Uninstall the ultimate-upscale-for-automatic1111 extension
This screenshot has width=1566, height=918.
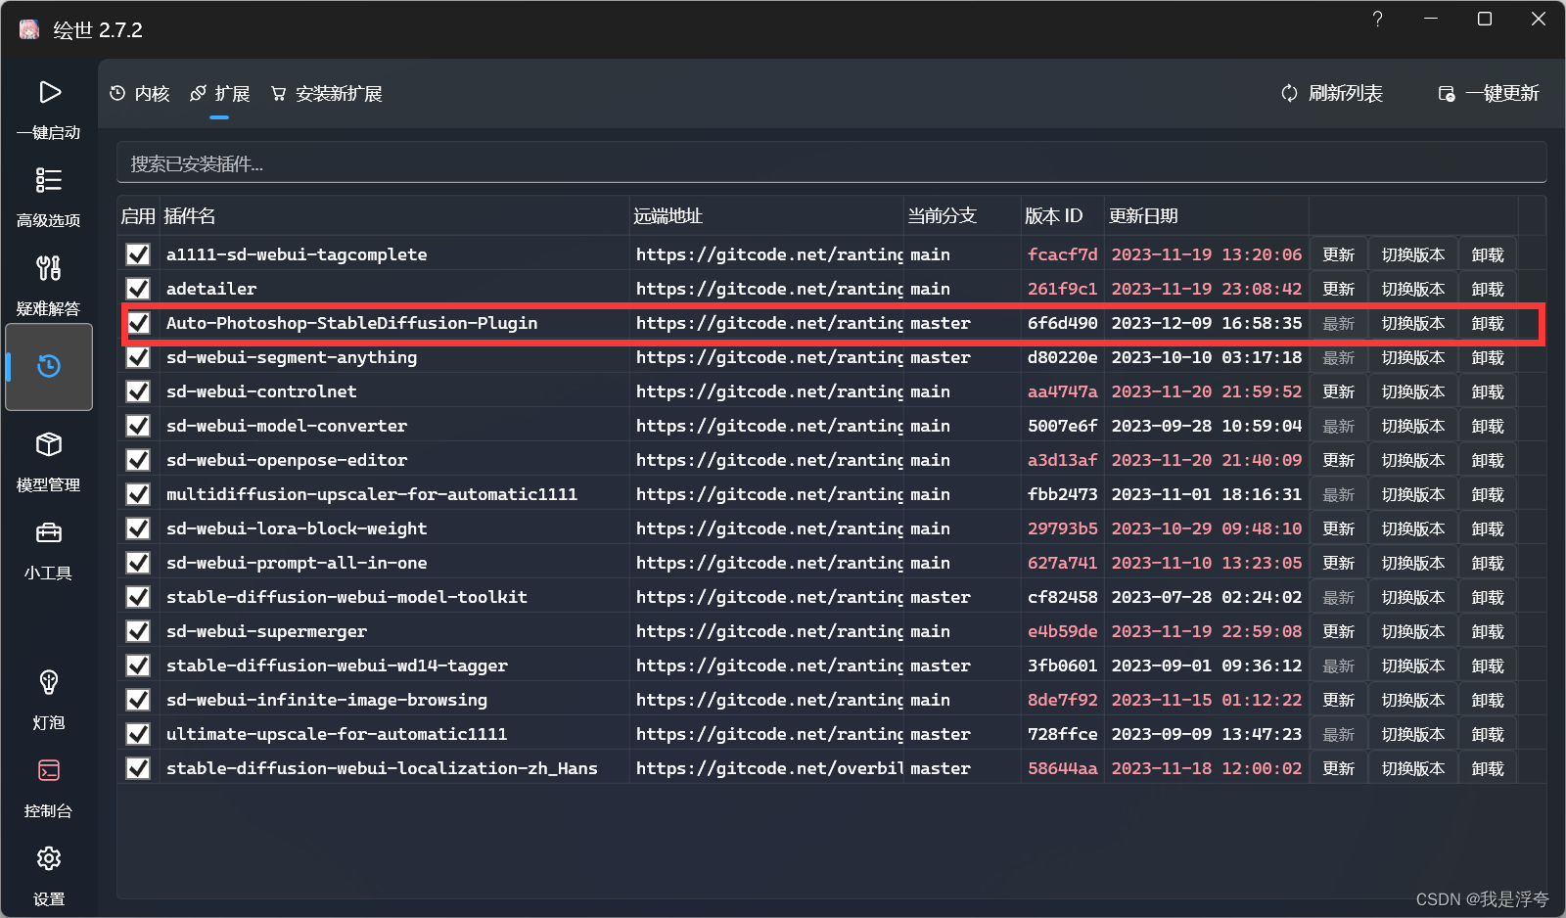pyautogui.click(x=1487, y=733)
